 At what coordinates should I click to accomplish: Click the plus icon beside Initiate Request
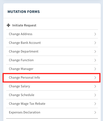coord(8,25)
